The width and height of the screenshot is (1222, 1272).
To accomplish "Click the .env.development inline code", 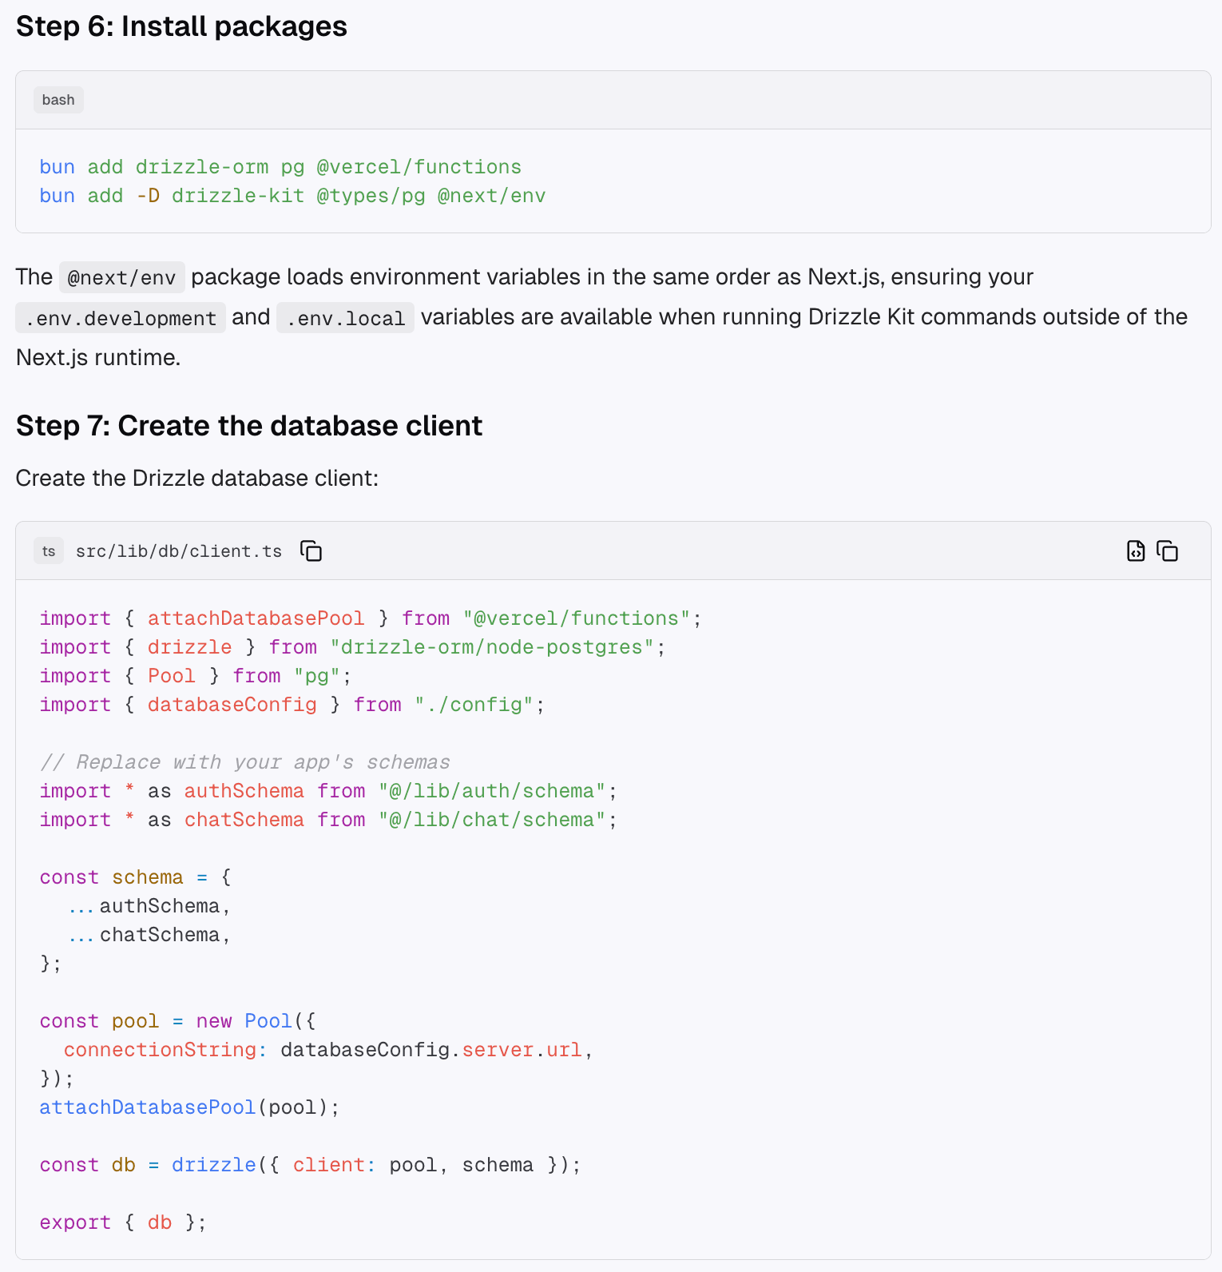I will 121,318.
